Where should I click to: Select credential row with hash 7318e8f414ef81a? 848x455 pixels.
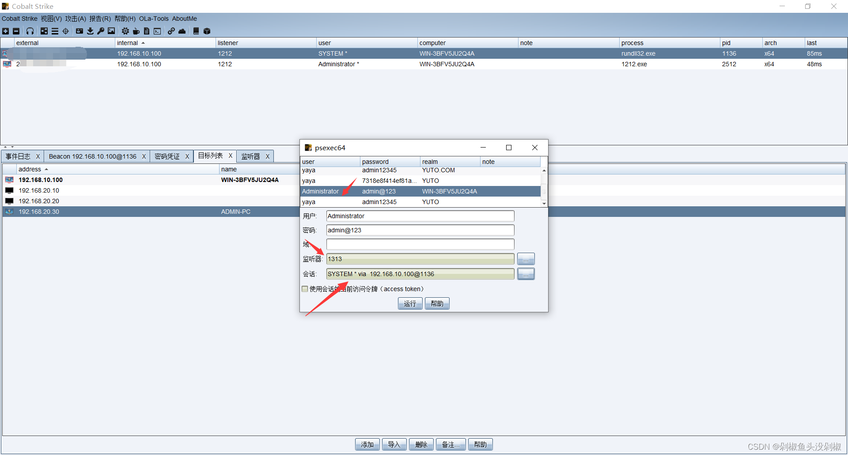pyautogui.click(x=420, y=181)
